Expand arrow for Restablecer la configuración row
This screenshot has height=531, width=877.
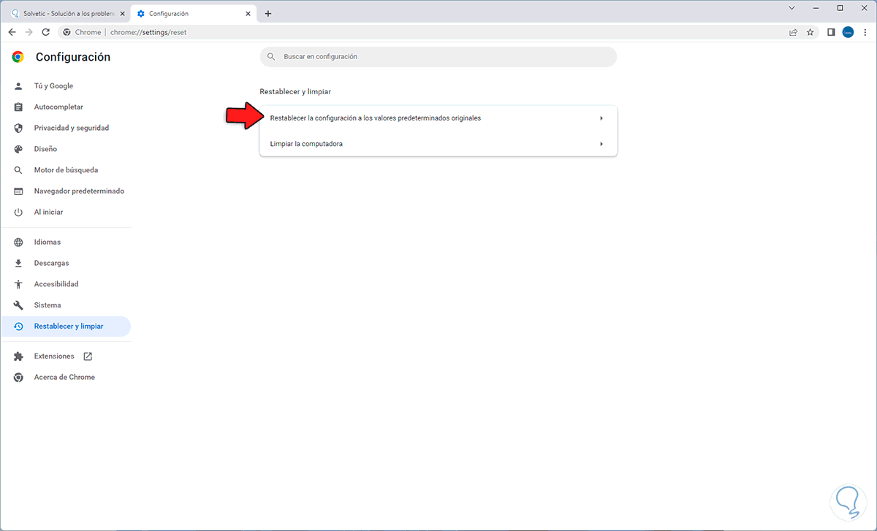601,118
